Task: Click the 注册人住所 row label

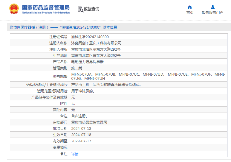Action: coord(58,49)
